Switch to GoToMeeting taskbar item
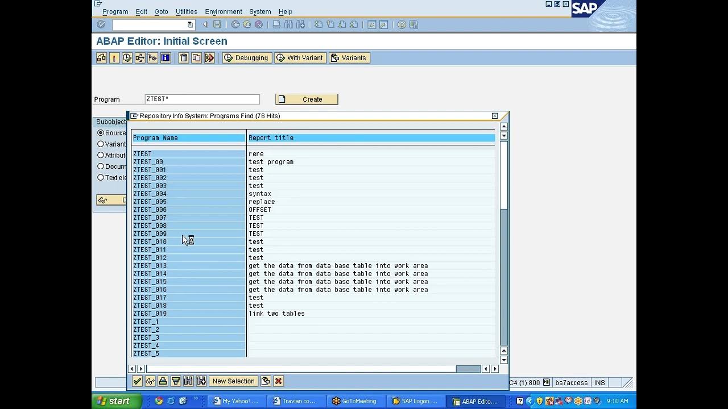The height and width of the screenshot is (409, 728). pyautogui.click(x=355, y=401)
